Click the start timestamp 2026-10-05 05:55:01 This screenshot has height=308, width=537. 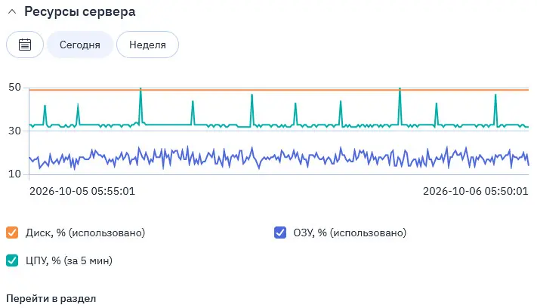point(82,191)
